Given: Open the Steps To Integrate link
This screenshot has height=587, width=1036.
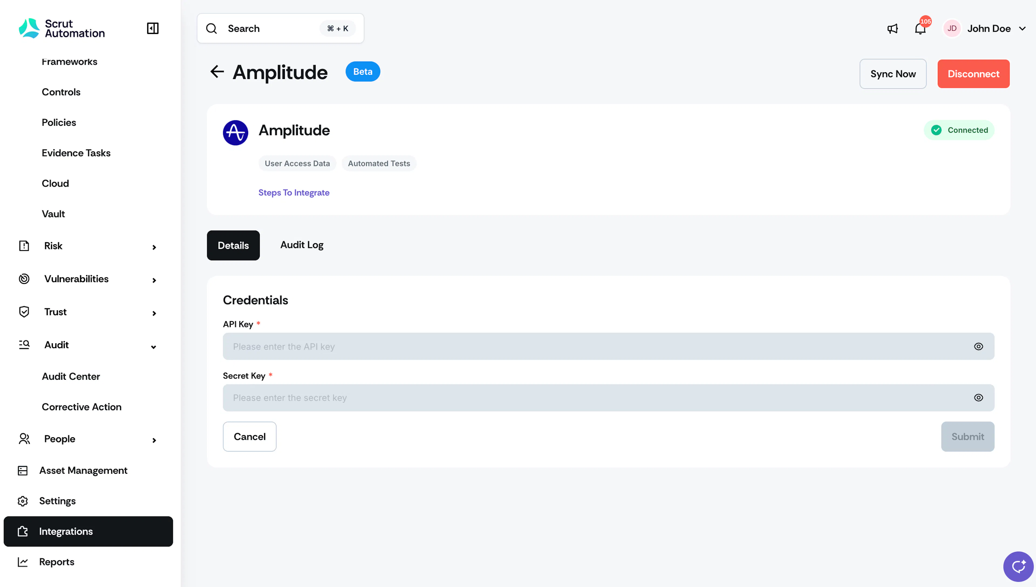Looking at the screenshot, I should [x=294, y=193].
